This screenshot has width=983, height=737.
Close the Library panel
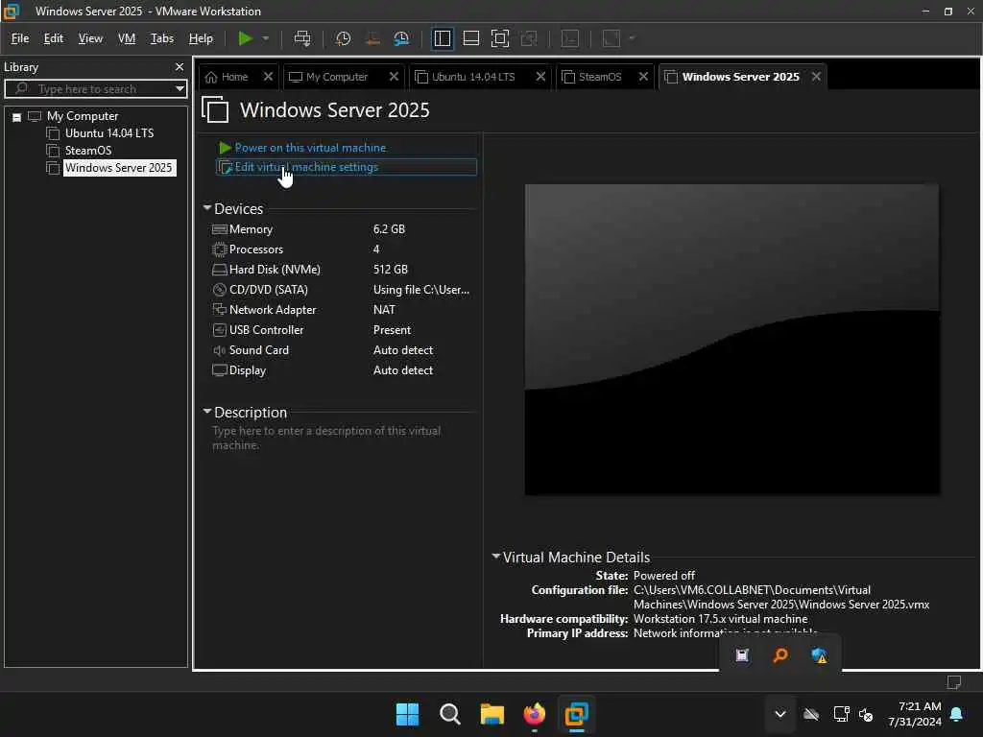tap(180, 66)
